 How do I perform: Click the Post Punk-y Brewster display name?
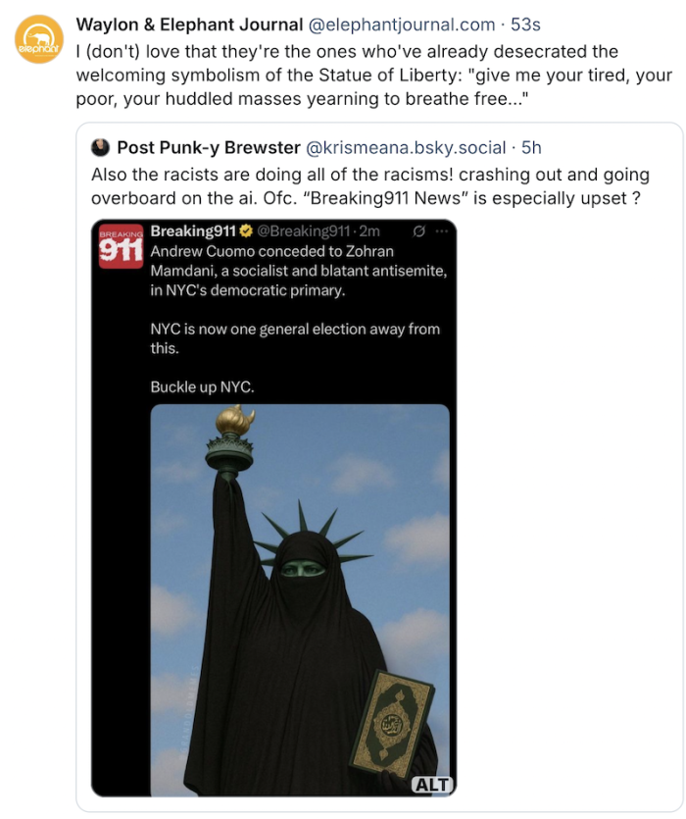(x=209, y=148)
